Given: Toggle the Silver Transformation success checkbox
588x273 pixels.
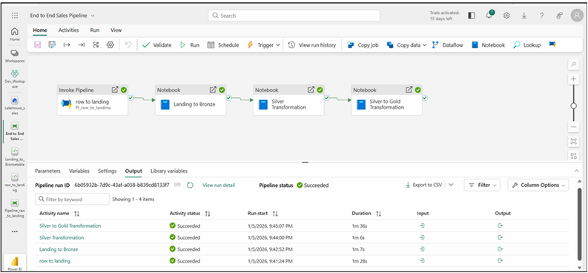Looking at the screenshot, I should coord(326,98).
